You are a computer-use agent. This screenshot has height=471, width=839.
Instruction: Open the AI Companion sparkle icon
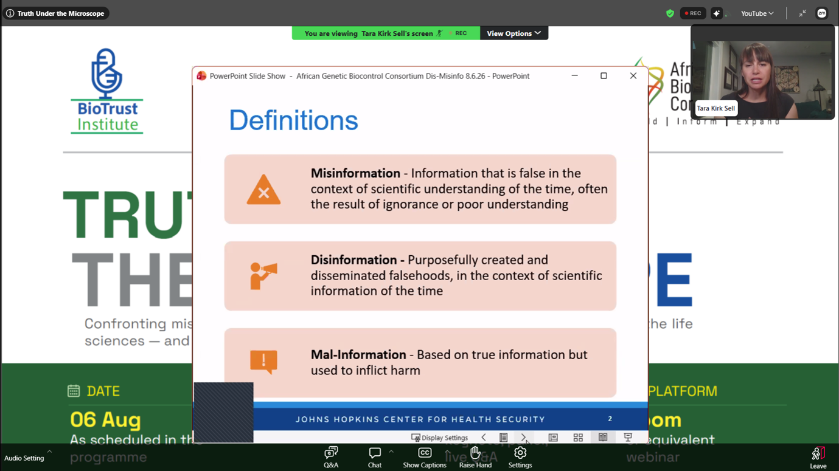tap(717, 13)
